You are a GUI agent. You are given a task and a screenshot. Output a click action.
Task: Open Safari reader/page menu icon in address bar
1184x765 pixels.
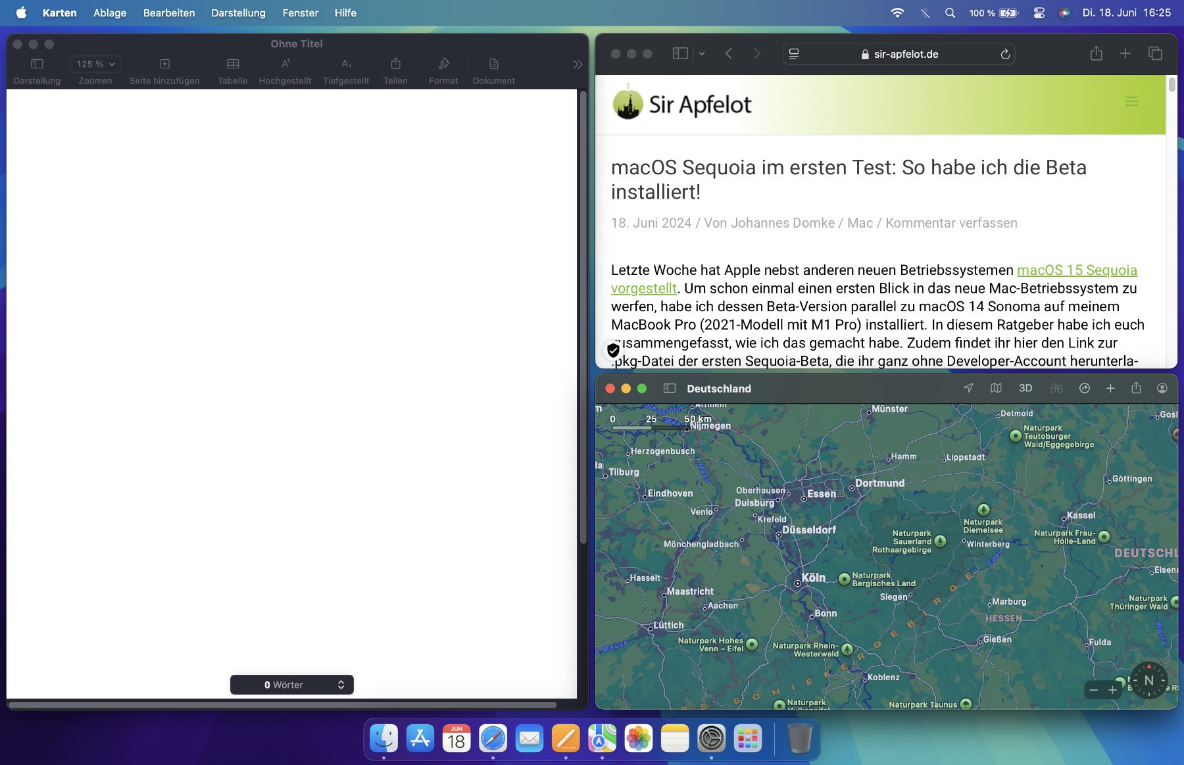pyautogui.click(x=794, y=55)
